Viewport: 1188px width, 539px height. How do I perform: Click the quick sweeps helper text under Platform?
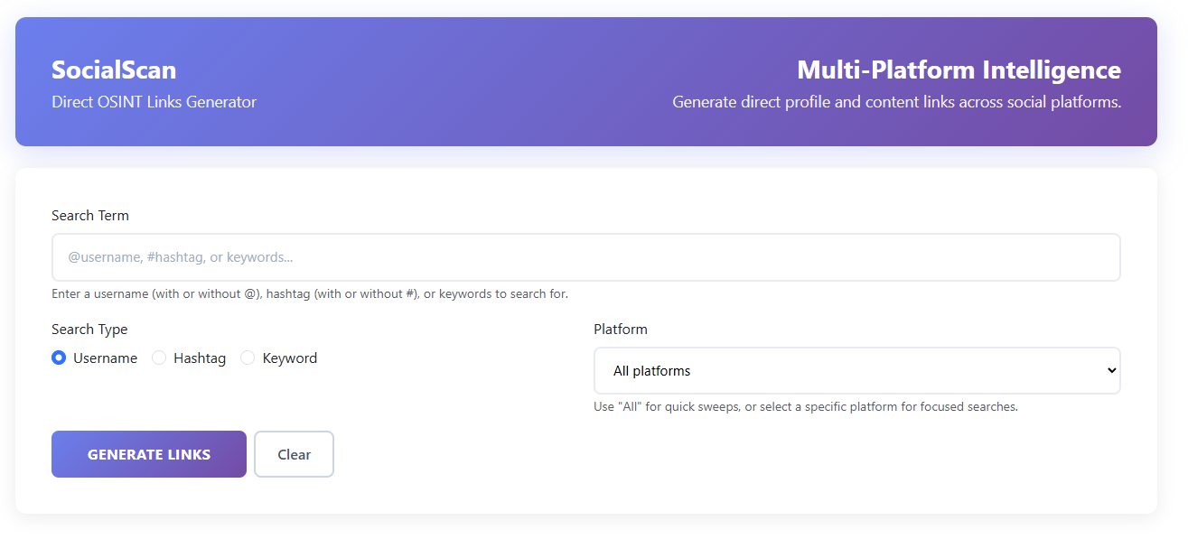[x=805, y=406]
